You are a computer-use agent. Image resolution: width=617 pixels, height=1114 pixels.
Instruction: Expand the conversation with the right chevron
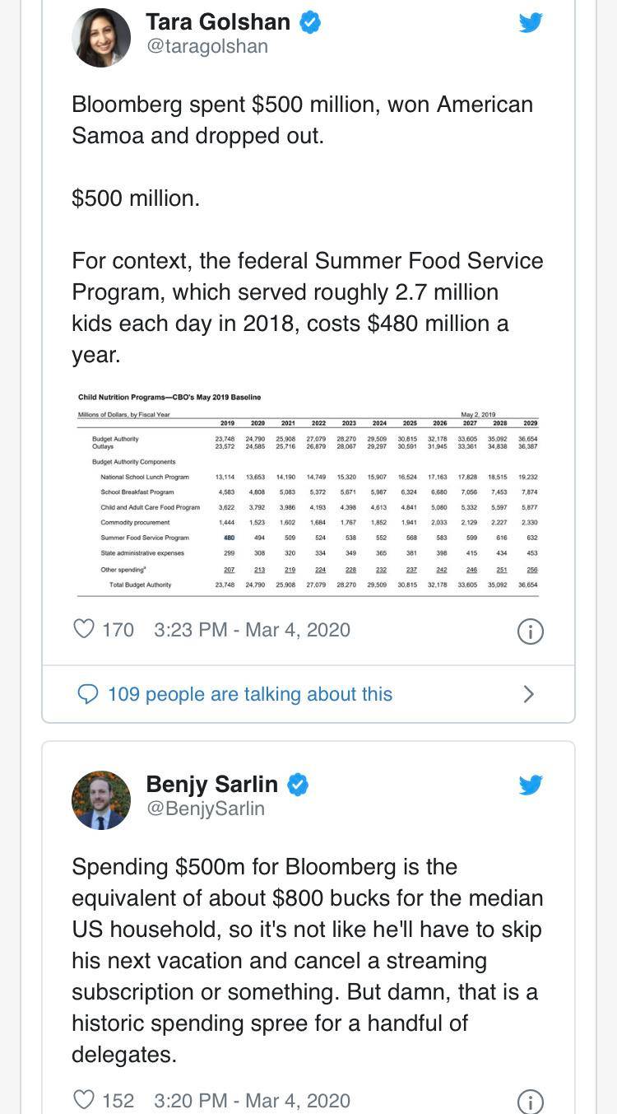(x=528, y=694)
